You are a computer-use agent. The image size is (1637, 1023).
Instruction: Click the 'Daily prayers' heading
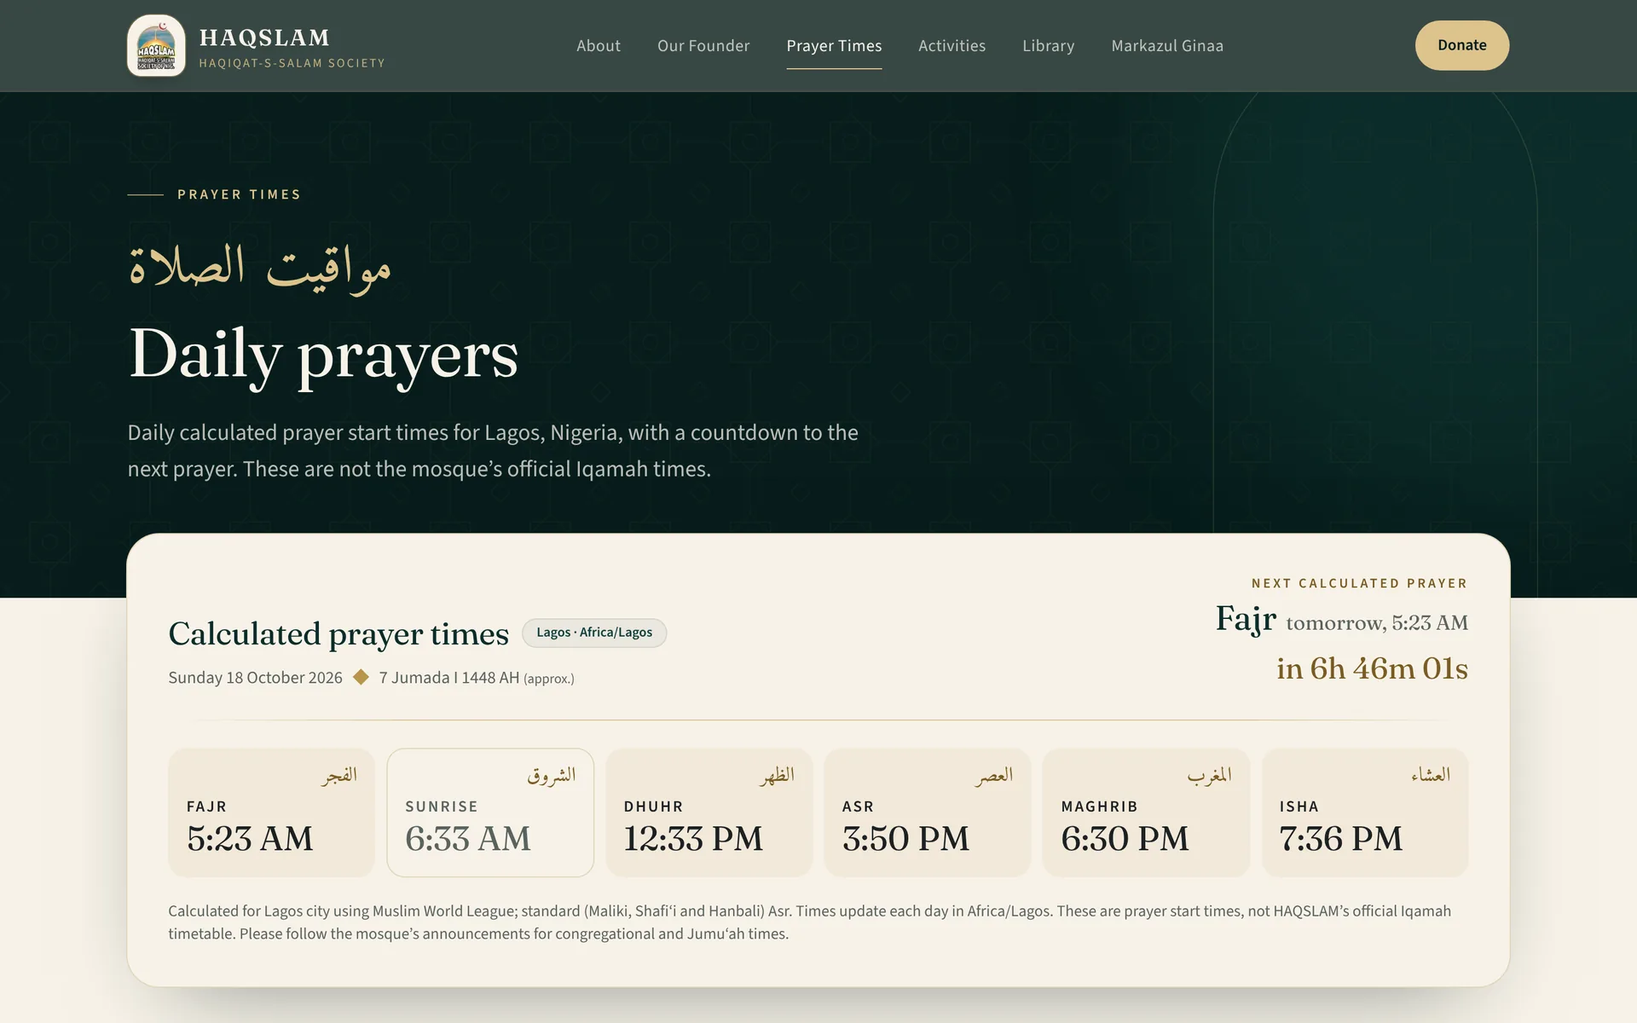click(323, 355)
